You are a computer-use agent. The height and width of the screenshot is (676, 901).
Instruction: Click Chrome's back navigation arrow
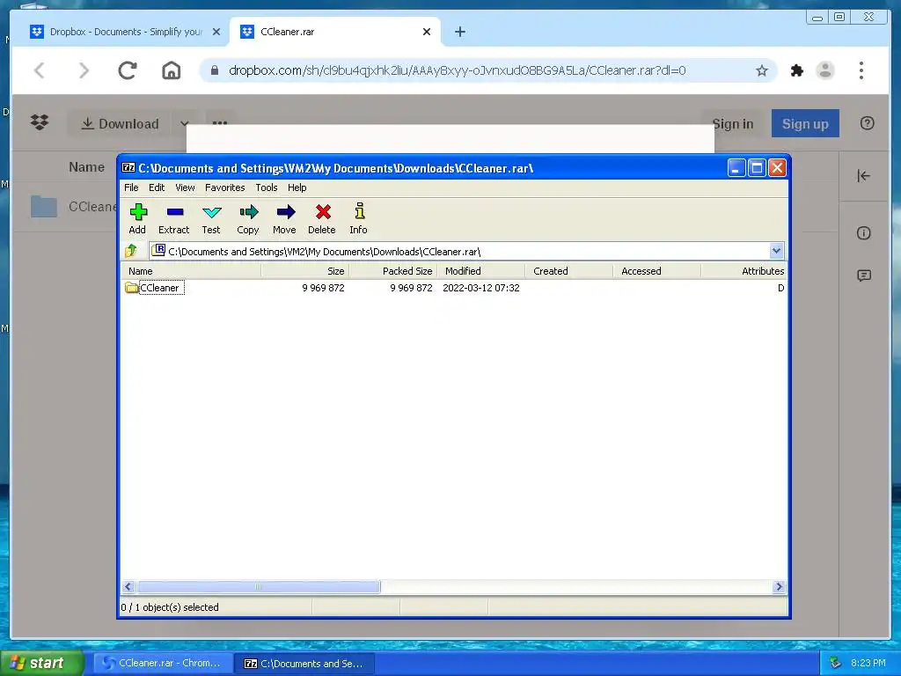39,70
